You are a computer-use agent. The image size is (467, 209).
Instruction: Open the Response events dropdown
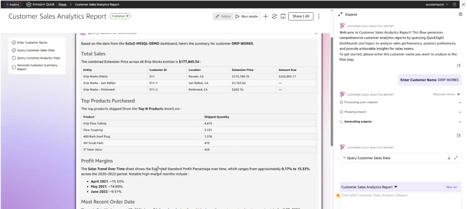[446, 95]
